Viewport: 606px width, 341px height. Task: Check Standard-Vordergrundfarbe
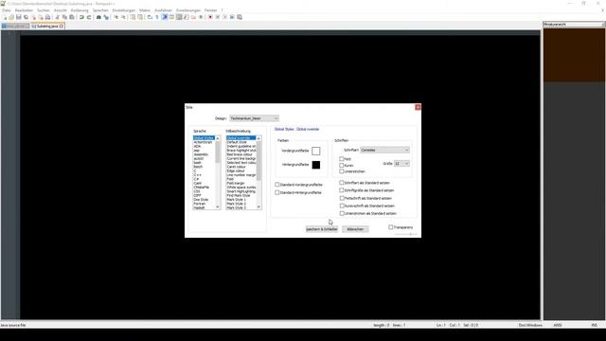[277, 185]
